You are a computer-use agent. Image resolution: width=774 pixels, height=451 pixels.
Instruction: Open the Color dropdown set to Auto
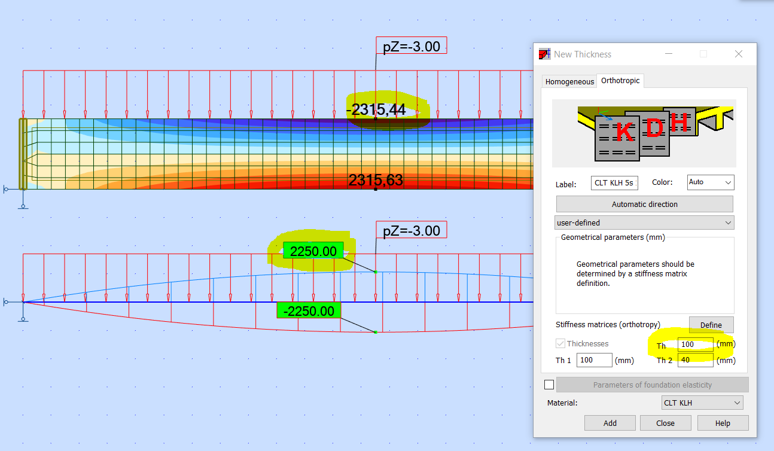tap(710, 182)
